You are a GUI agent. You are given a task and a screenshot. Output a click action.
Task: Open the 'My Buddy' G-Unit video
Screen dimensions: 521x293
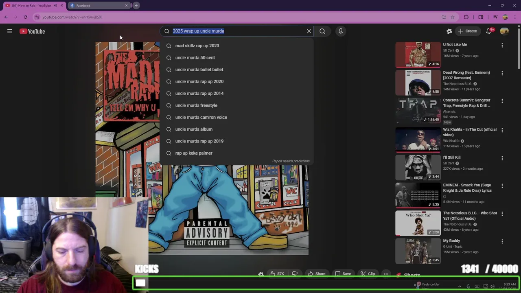pyautogui.click(x=418, y=251)
